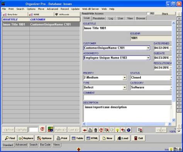Toggle the RO read-only checkbox

[148, 13]
